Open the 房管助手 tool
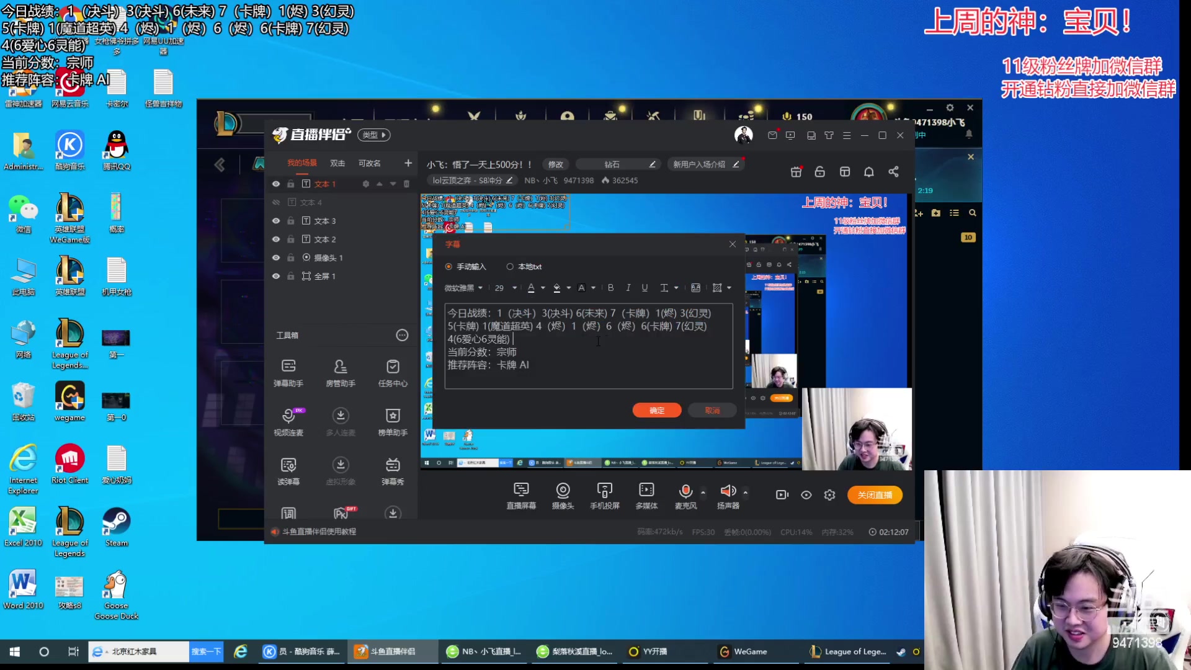This screenshot has width=1191, height=670. pyautogui.click(x=340, y=373)
